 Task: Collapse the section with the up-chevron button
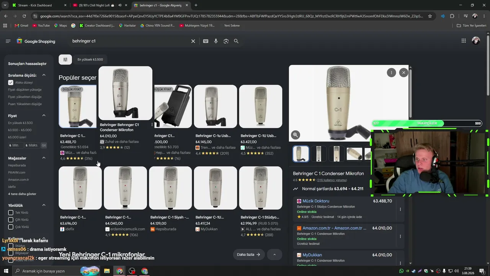[274, 255]
